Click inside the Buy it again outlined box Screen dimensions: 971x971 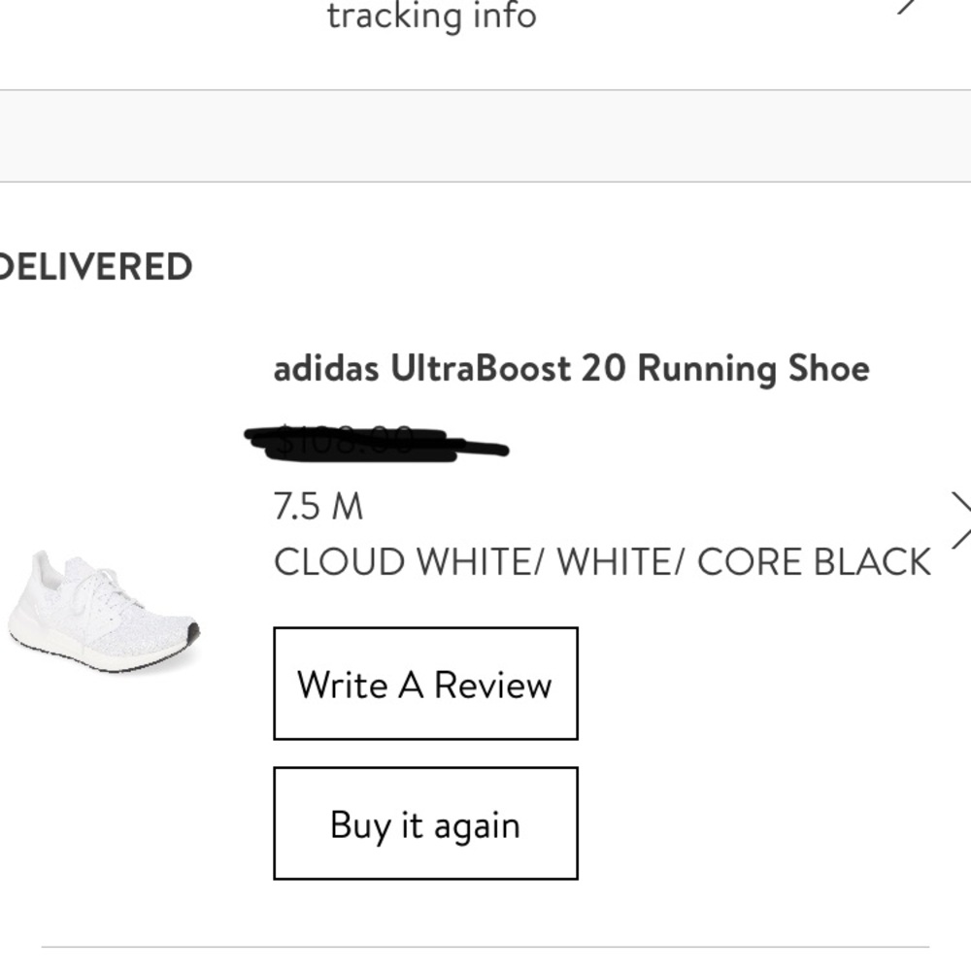425,823
